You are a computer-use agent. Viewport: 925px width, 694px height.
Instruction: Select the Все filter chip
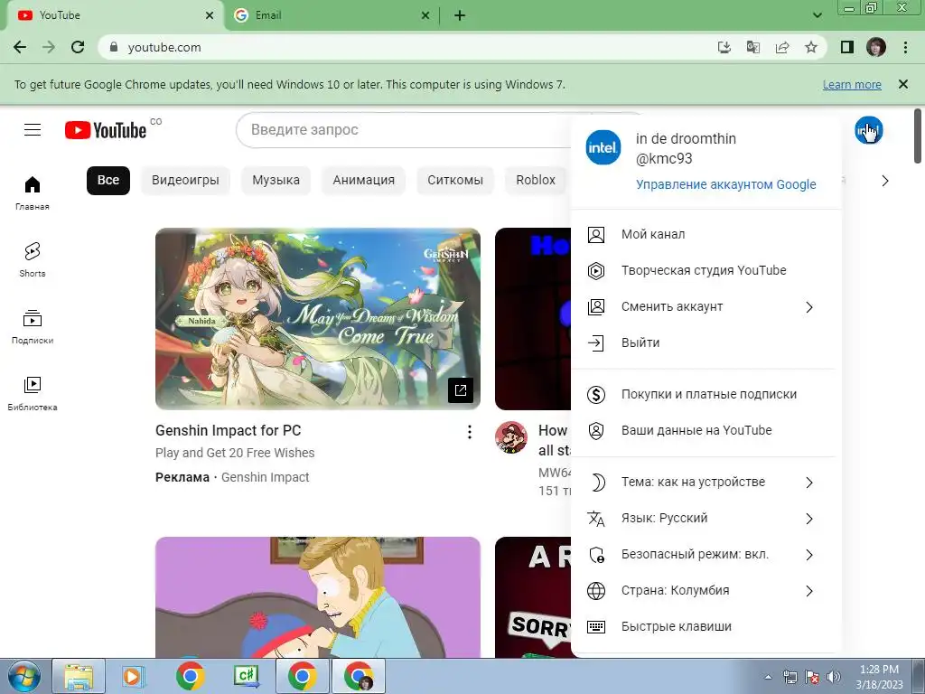108,180
